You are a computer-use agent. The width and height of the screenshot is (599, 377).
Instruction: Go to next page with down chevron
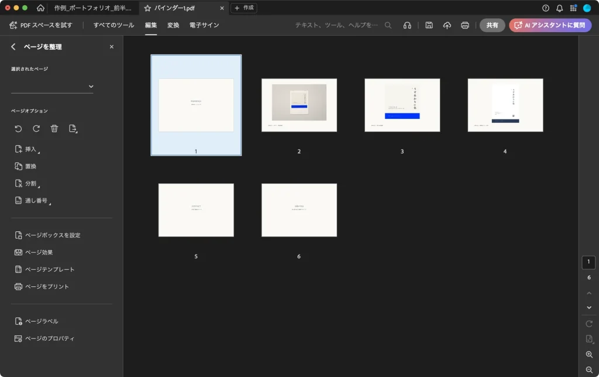click(588, 307)
